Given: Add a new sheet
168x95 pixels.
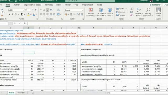Looking at the screenshot, I should click(x=33, y=93).
